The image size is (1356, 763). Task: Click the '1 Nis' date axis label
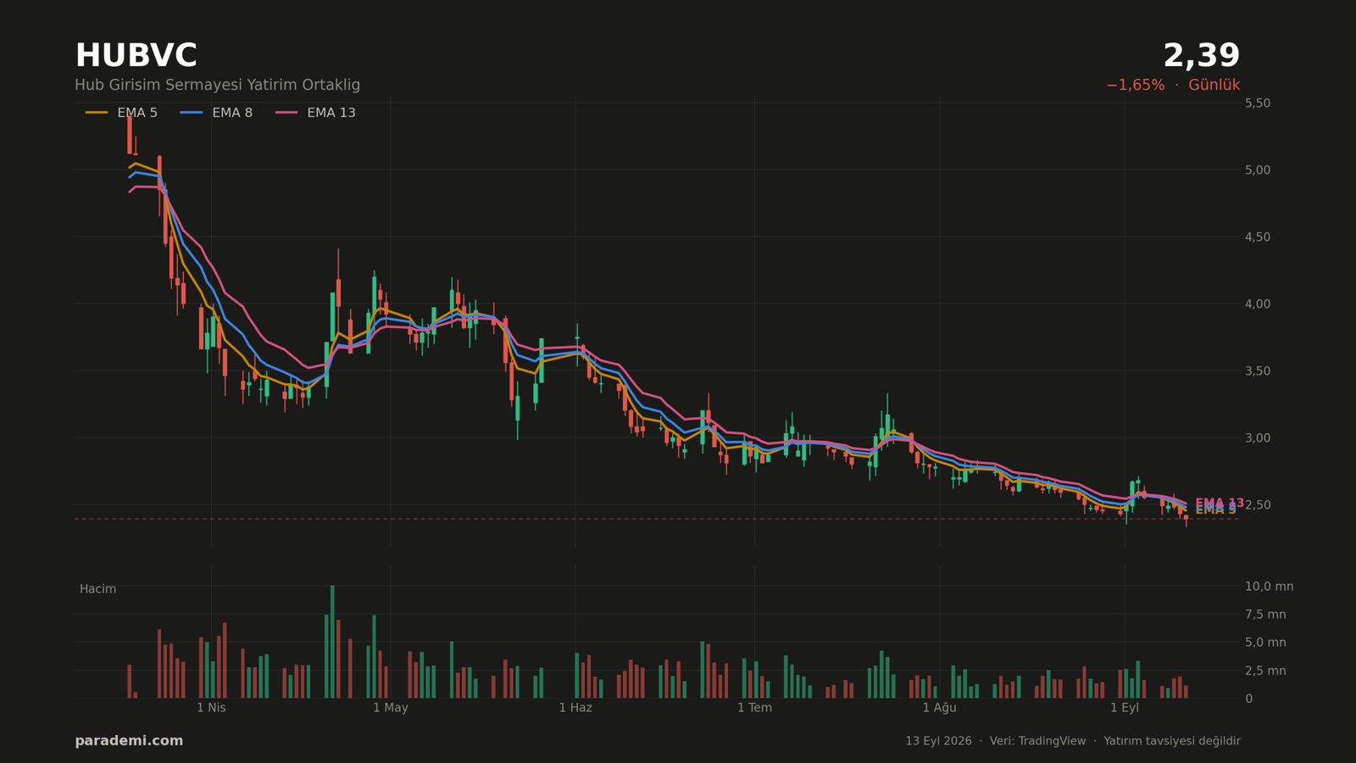click(x=211, y=708)
